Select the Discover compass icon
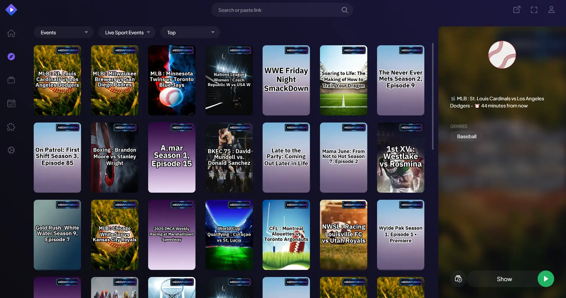 [11, 57]
